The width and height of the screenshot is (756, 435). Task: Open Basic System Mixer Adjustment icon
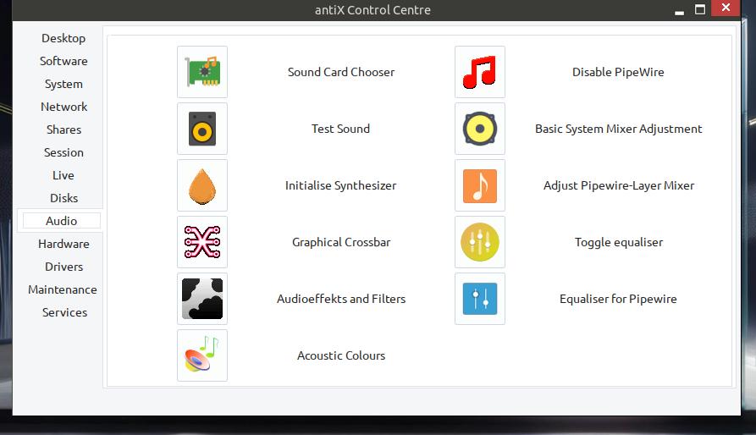480,129
